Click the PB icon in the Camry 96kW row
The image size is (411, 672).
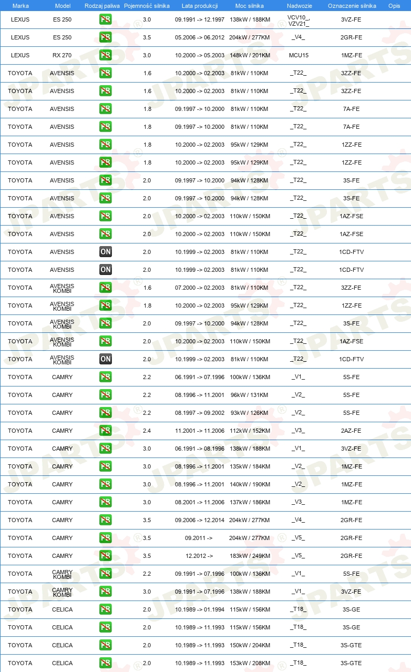[x=106, y=395]
